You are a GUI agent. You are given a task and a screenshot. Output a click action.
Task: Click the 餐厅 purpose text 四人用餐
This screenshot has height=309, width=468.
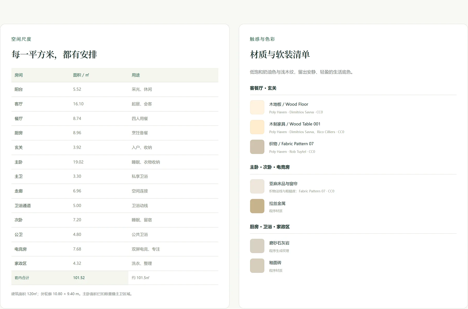tap(140, 119)
